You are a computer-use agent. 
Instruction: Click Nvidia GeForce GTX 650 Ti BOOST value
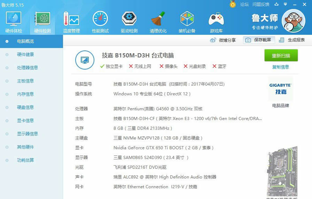[x=163, y=148]
